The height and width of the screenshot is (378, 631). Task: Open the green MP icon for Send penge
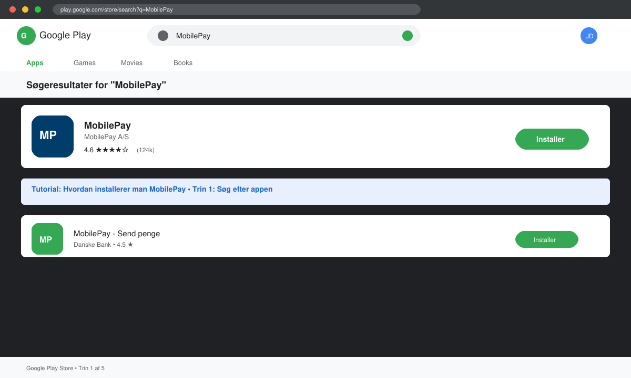point(47,239)
